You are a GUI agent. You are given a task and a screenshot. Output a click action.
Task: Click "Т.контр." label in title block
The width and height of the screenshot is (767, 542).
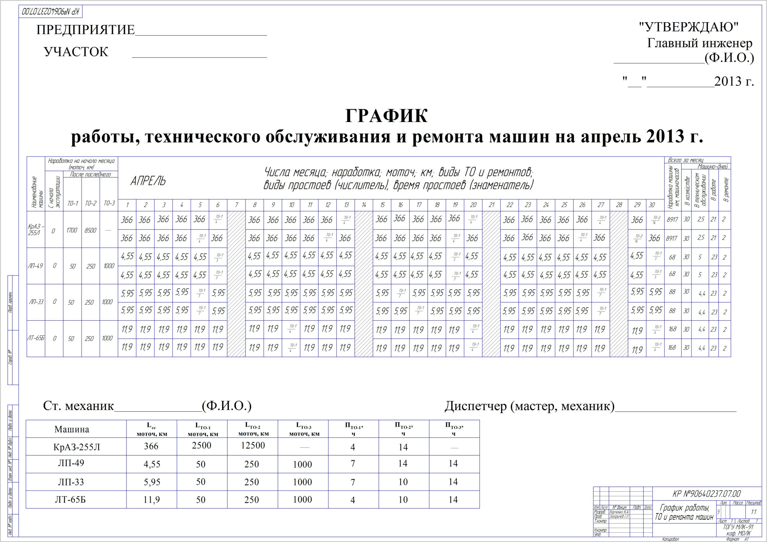pos(600,521)
